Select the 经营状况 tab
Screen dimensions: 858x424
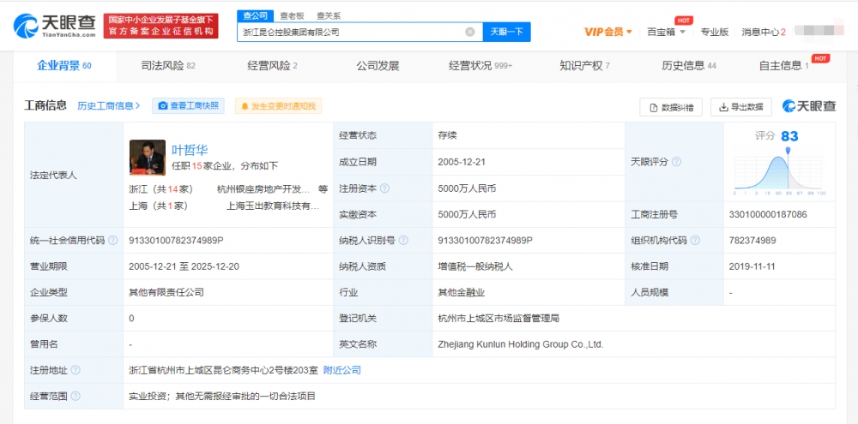pyautogui.click(x=480, y=66)
